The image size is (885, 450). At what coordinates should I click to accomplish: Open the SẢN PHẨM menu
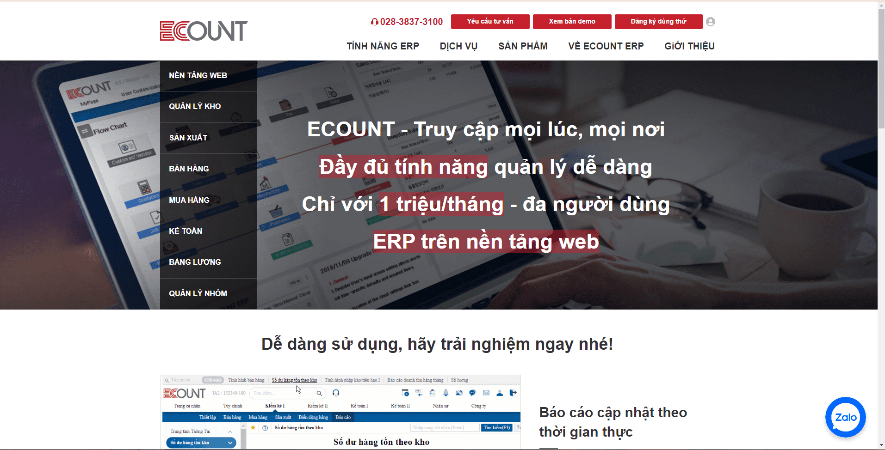point(523,46)
